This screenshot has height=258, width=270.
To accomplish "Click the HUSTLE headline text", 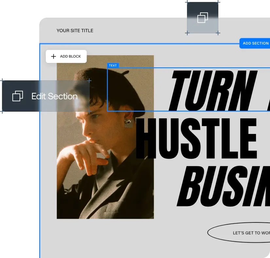I will coord(196,139).
